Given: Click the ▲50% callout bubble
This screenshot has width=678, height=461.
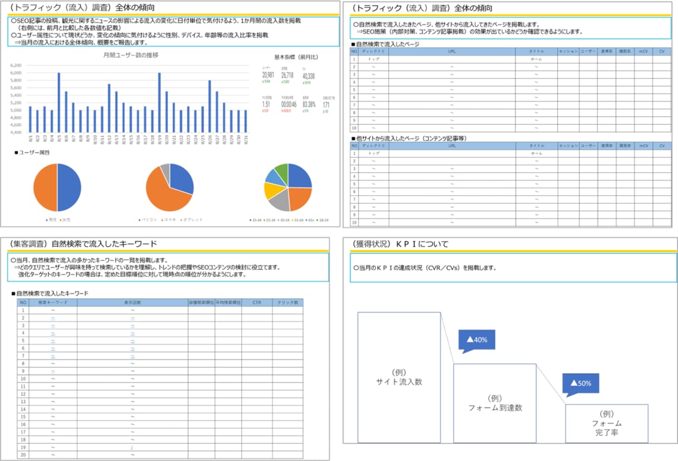Looking at the screenshot, I should tap(581, 384).
